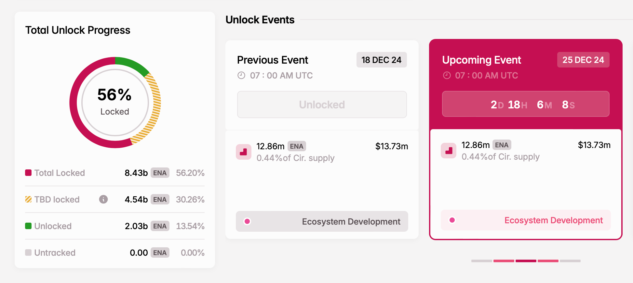Click the ENA tag in Total Locked row
Screen dimensions: 633x283
pos(160,173)
